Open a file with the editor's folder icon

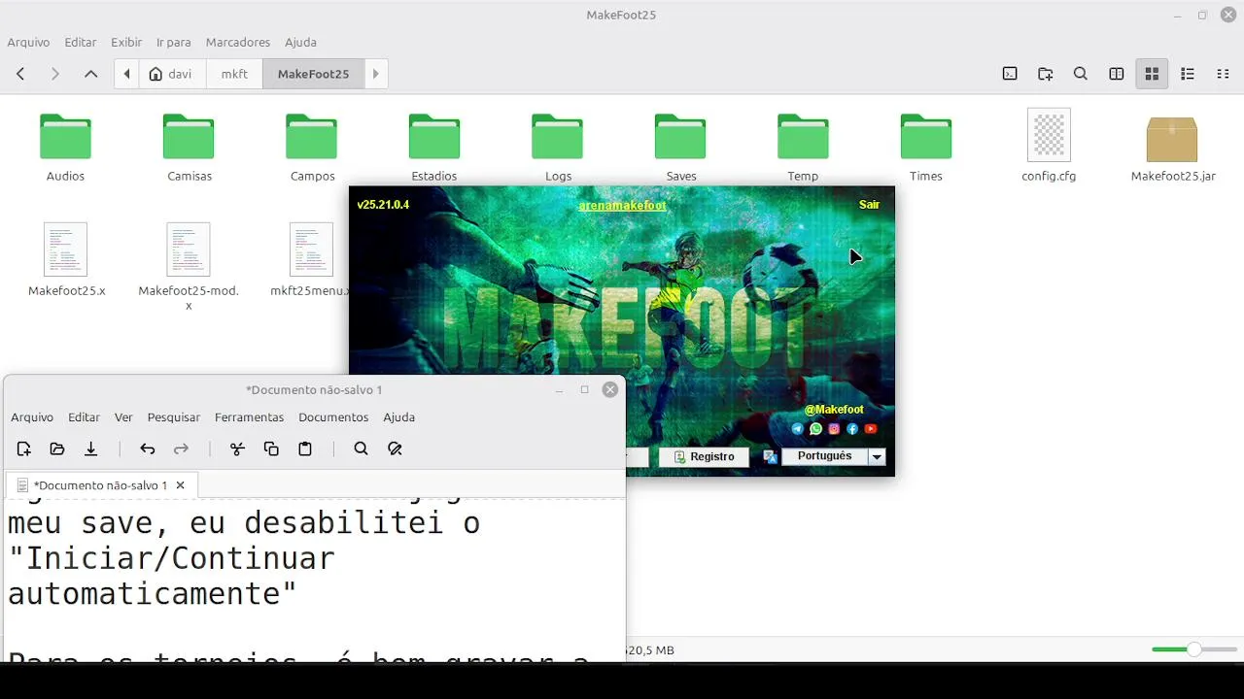(57, 449)
